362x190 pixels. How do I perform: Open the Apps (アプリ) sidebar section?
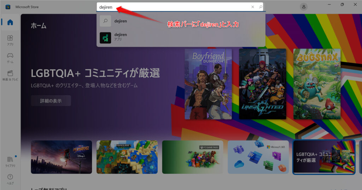pos(10,40)
